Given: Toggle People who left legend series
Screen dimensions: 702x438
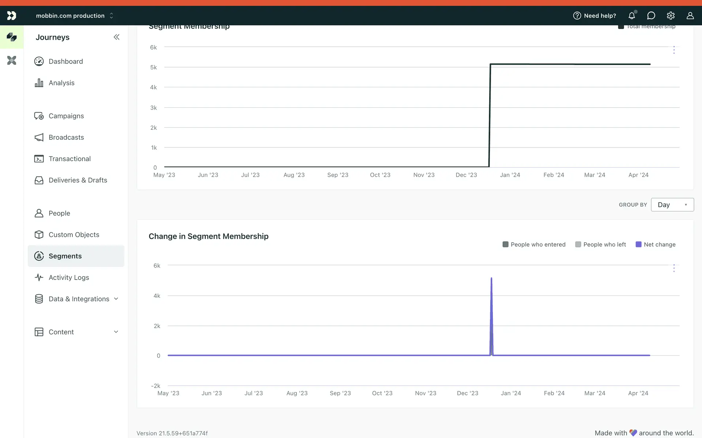Looking at the screenshot, I should (600, 245).
